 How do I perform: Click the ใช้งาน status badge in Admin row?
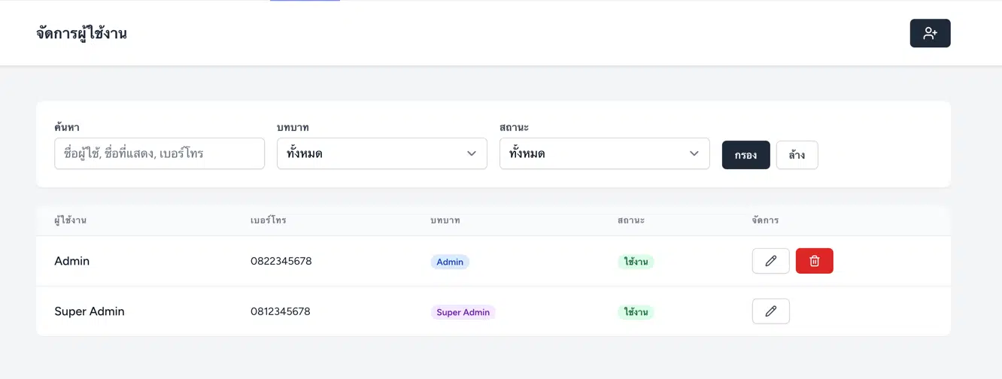(x=636, y=262)
